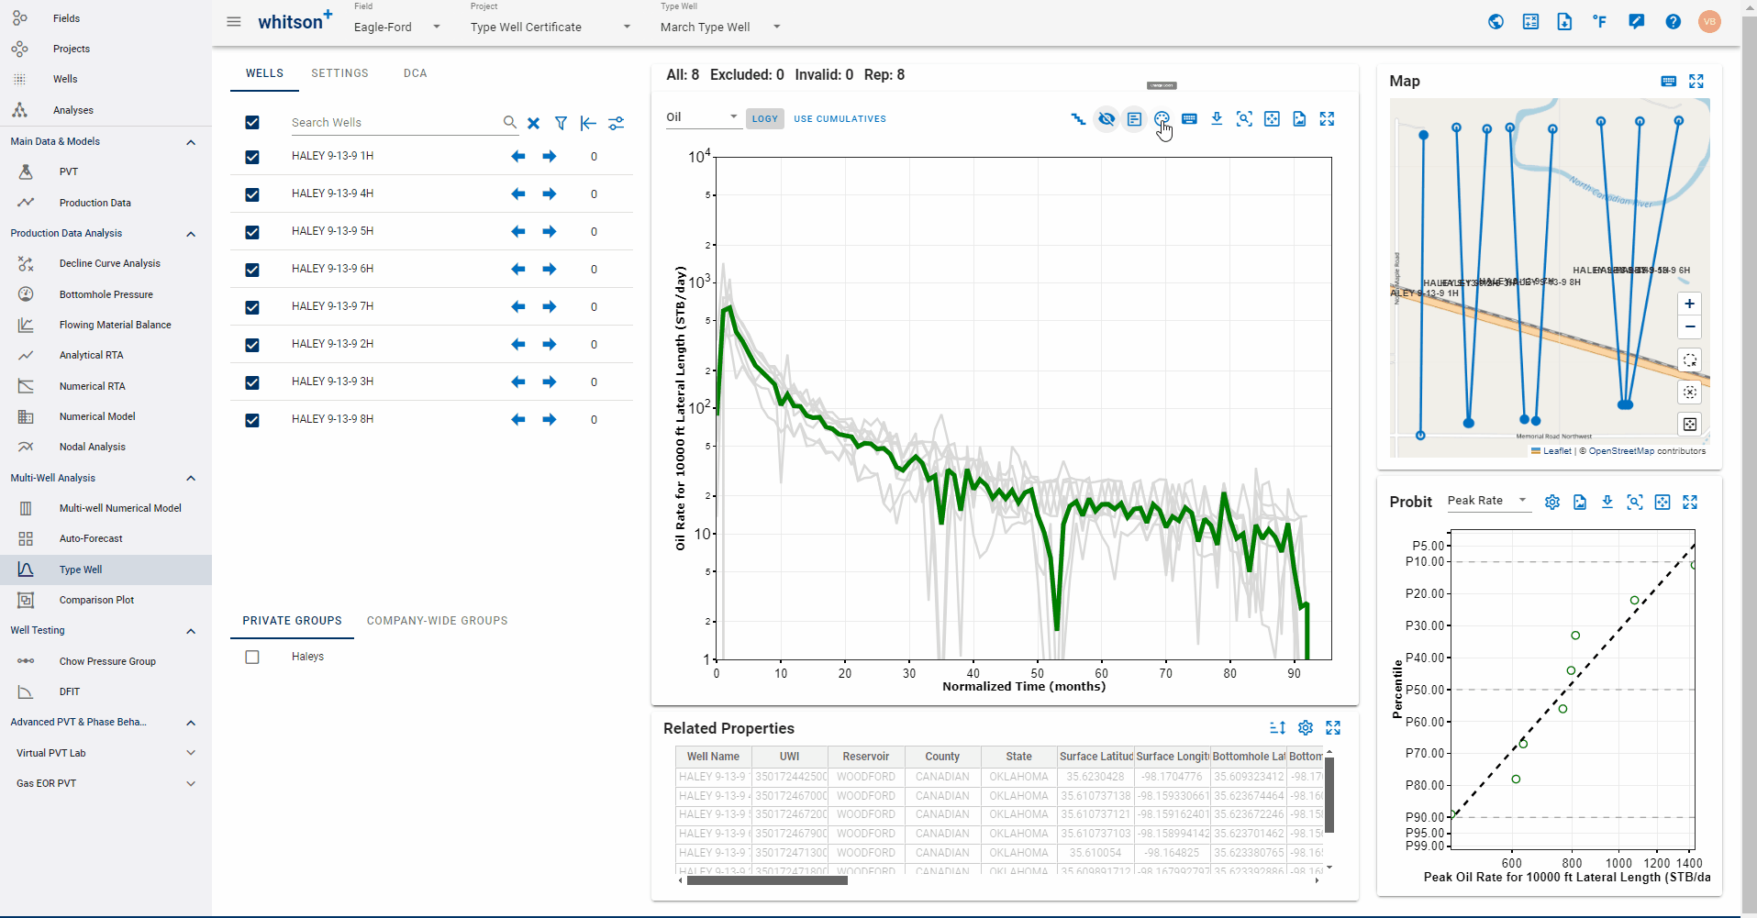Open the Field dropdown showing Eagle-Ford
Image resolution: width=1757 pixels, height=918 pixels.
(x=397, y=27)
